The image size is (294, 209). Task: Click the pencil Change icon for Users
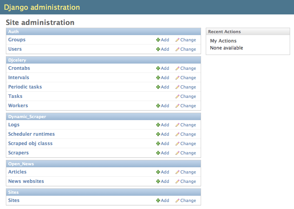177,49
